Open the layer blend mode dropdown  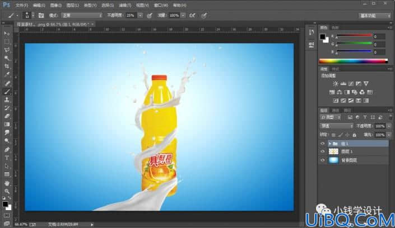336,126
